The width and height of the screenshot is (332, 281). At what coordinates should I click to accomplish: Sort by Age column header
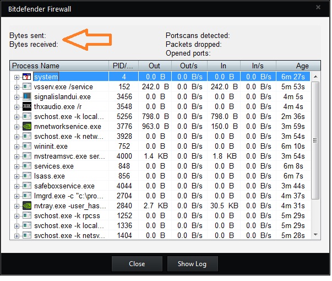(x=298, y=66)
